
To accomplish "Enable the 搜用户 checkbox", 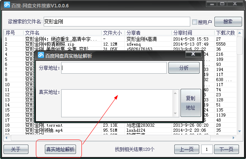I will pyautogui.click(x=195, y=22).
